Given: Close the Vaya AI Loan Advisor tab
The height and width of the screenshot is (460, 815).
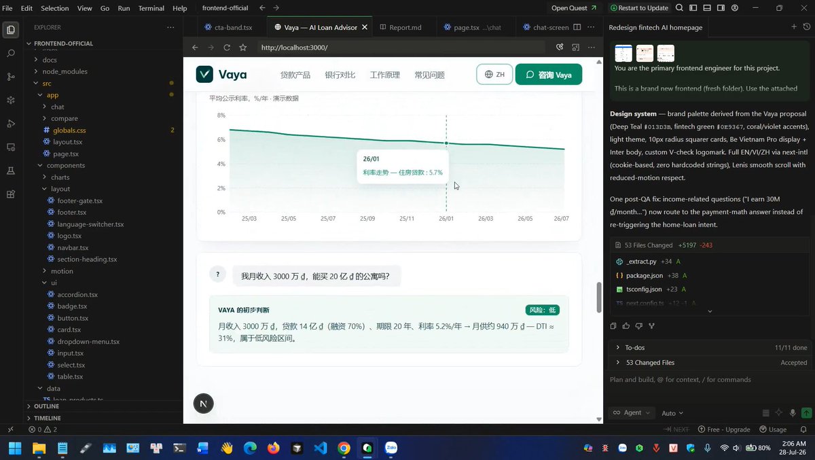Looking at the screenshot, I should pos(365,27).
